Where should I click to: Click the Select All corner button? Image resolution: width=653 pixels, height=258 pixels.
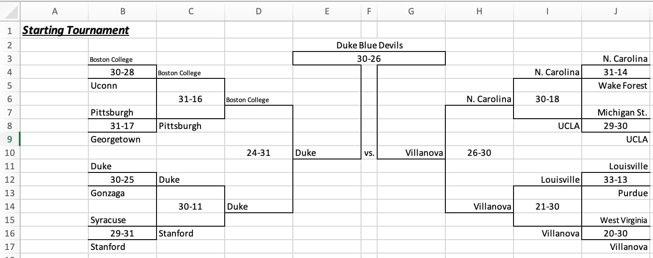pyautogui.click(x=11, y=11)
